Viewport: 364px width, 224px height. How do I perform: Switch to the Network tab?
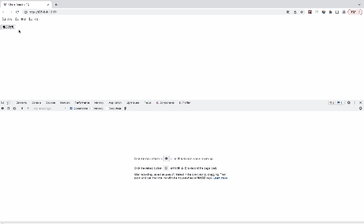tap(65, 103)
